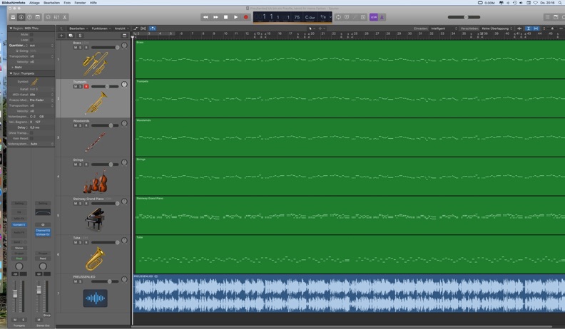Toggle the solo S button in transport

click(x=363, y=17)
